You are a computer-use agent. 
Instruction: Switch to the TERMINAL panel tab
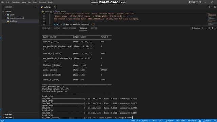coord(83,28)
